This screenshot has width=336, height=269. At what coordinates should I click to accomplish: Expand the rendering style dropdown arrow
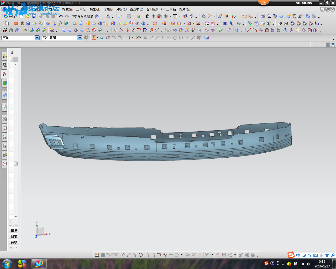(143, 16)
